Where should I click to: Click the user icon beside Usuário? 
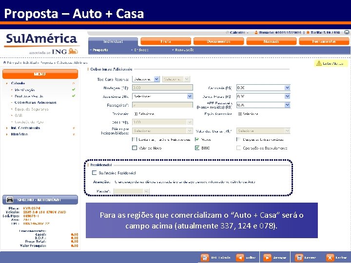256,33
